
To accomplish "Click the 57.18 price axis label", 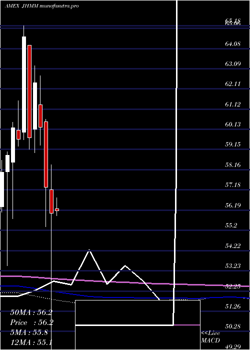I will click(x=233, y=185).
